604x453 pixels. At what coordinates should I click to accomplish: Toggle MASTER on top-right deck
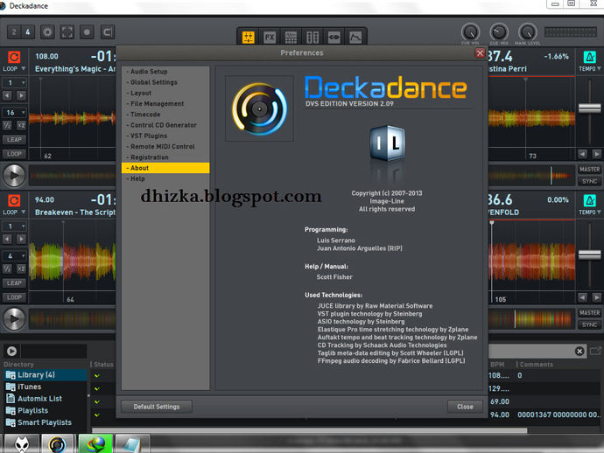point(590,170)
